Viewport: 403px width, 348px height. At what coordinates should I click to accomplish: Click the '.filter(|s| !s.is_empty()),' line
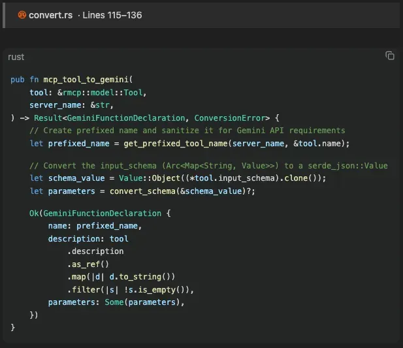[131, 289]
